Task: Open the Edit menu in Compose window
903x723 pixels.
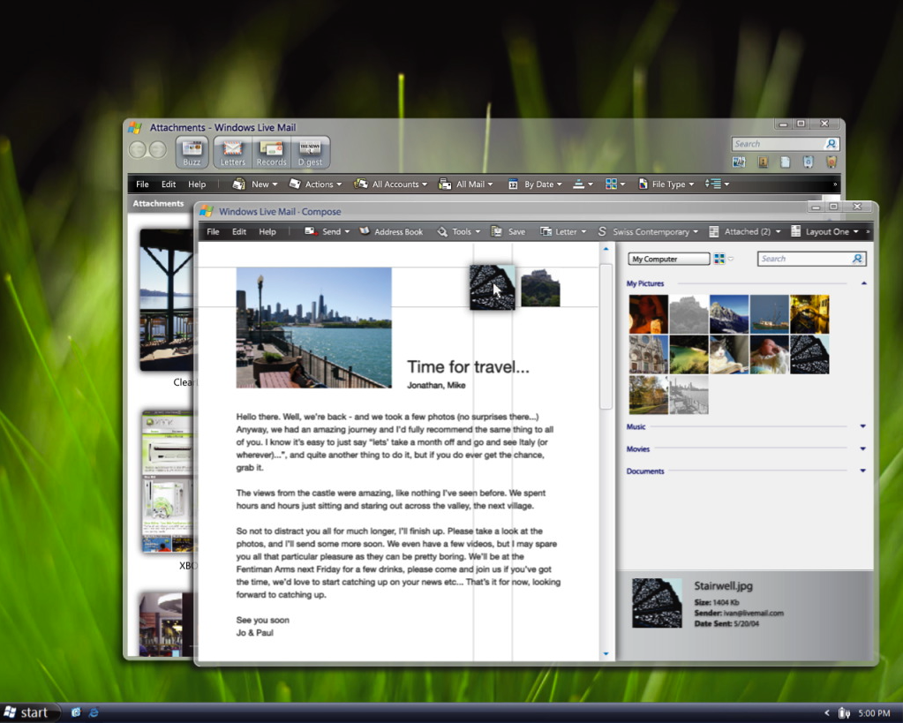Action: click(239, 231)
